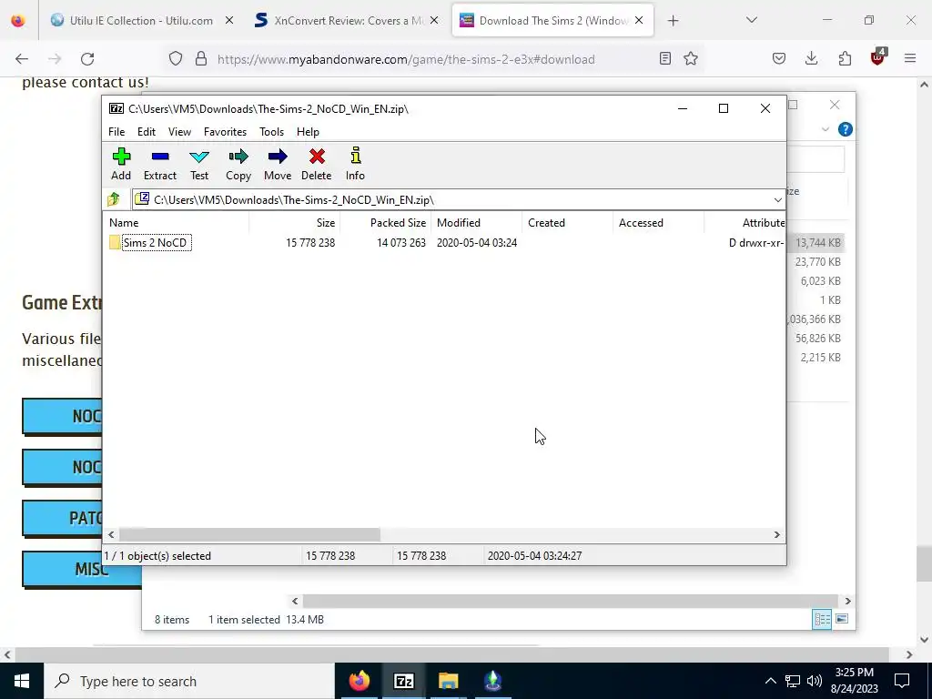The width and height of the screenshot is (932, 699).
Task: Sort by the Packed Size column
Action: (385, 223)
